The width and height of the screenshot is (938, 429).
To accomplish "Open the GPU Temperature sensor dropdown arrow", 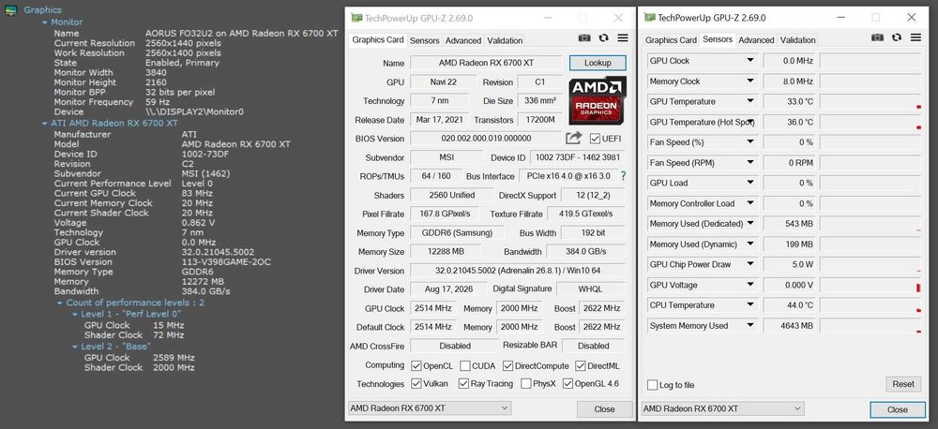I will 749,101.
